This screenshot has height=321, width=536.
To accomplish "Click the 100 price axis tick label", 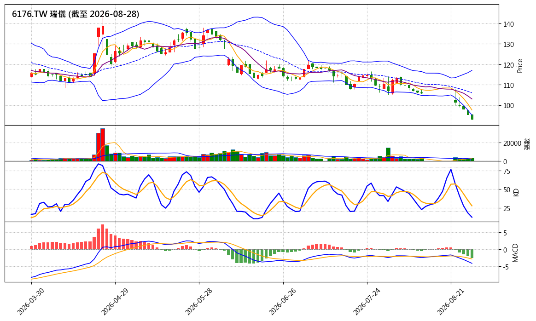I will click(508, 105).
